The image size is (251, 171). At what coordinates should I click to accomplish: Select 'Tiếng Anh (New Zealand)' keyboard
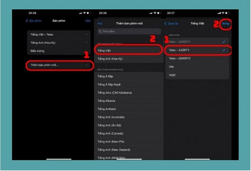point(128,150)
